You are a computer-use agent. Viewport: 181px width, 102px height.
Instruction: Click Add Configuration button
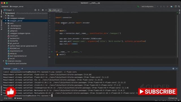point(148,7)
